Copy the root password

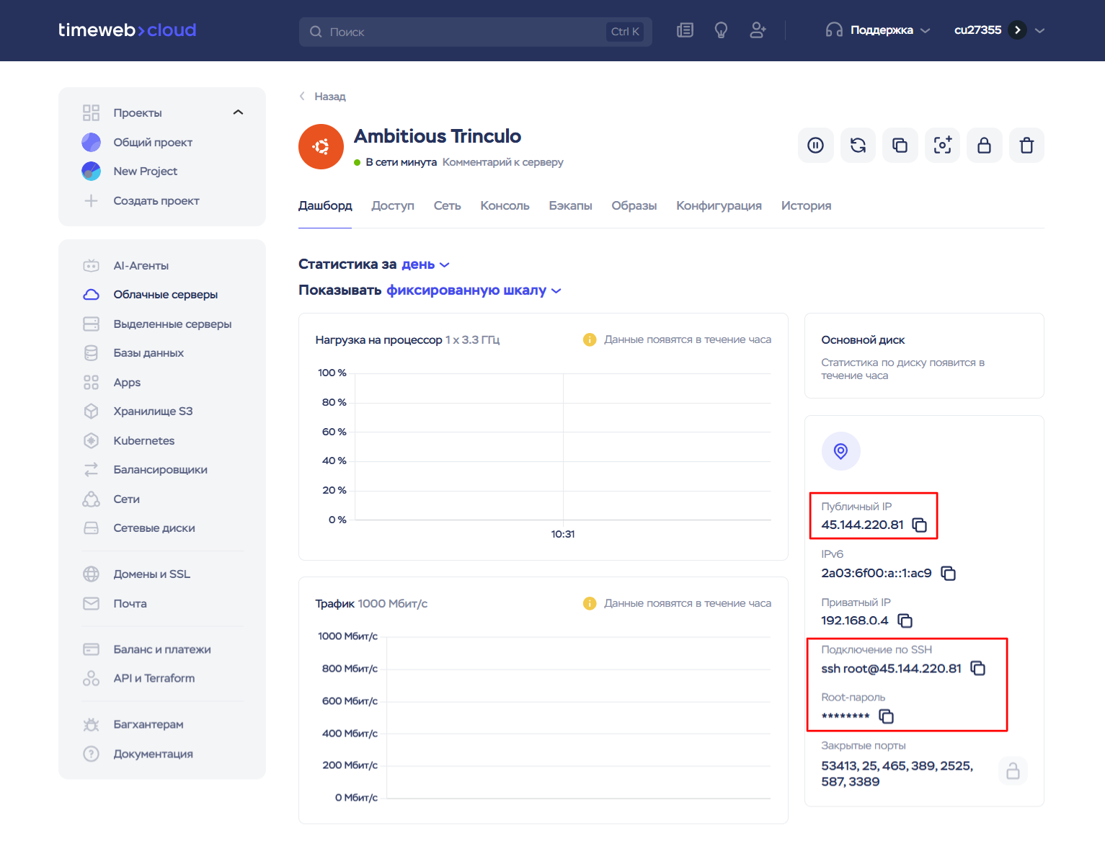pos(887,716)
